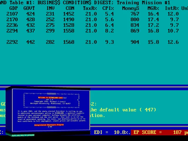Select the INV column header
The image size is (188, 141).
[x=51, y=8]
